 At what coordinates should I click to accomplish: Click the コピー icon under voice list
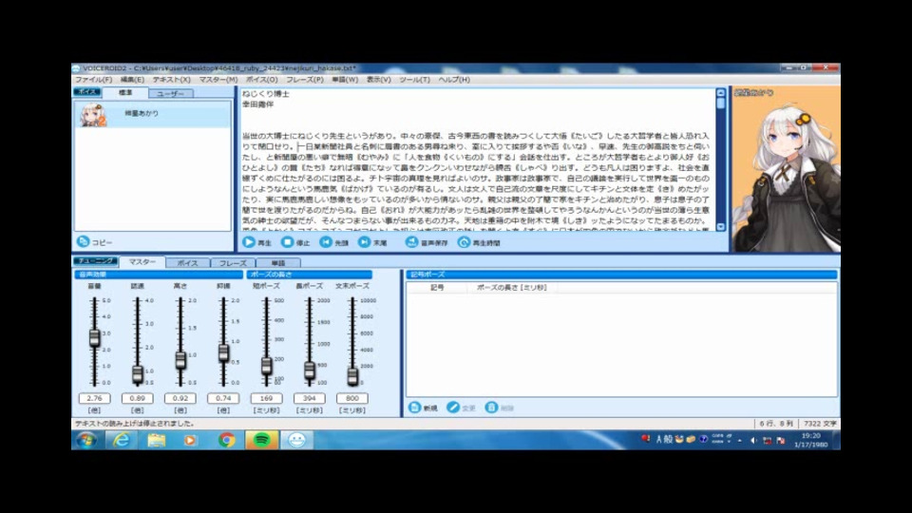[x=83, y=241]
